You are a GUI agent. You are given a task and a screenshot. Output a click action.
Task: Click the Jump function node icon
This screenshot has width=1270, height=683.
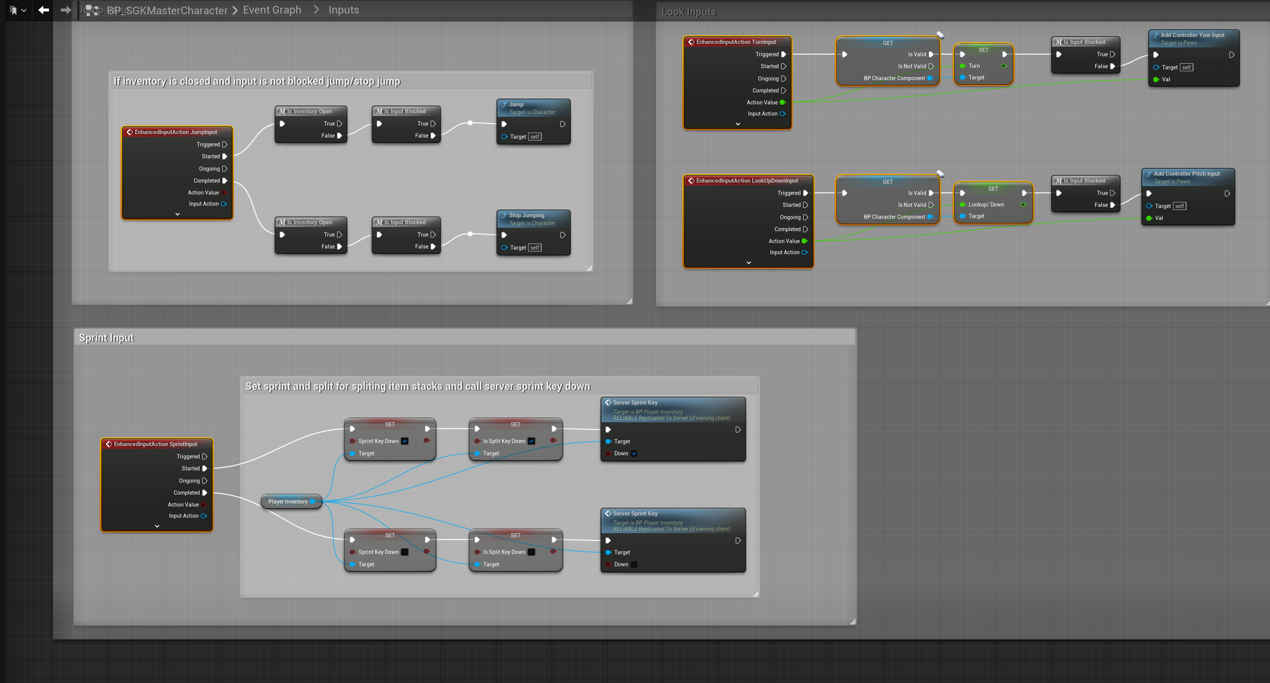[x=504, y=104]
